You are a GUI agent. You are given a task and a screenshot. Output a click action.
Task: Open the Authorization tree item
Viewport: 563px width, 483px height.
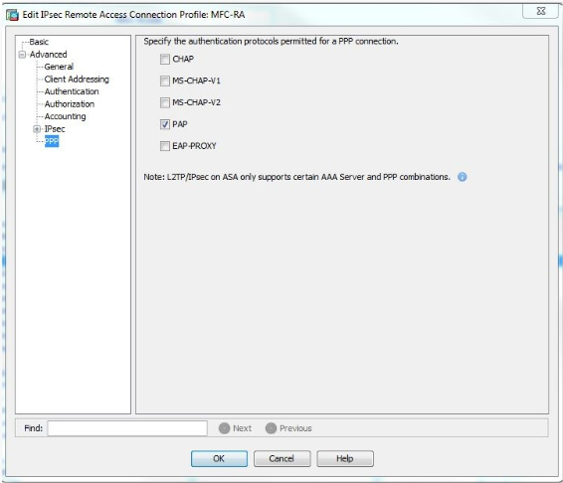coord(70,104)
